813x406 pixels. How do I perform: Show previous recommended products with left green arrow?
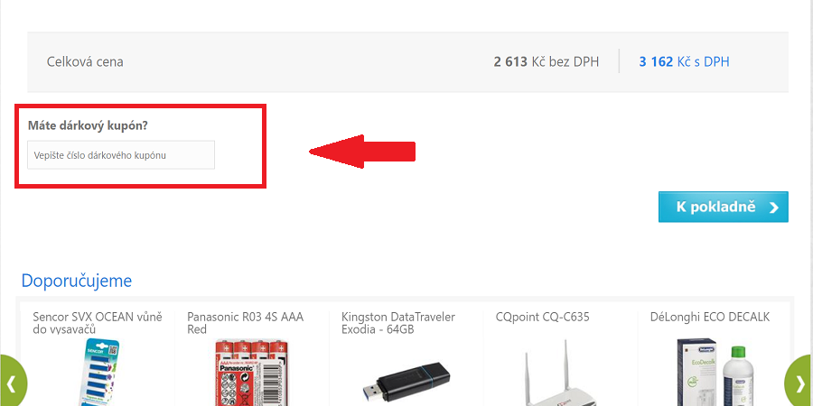tap(13, 381)
